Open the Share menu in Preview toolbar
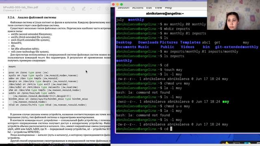This screenshot has width=260, height=146. pyautogui.click(x=73, y=9)
